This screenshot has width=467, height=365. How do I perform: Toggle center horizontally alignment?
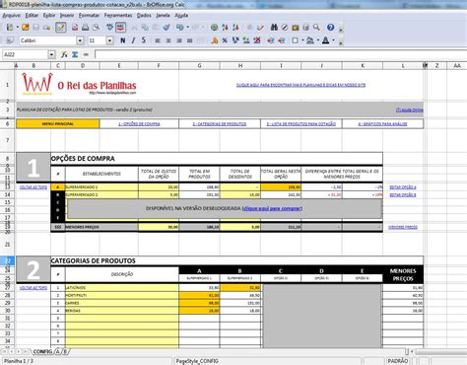pos(168,40)
